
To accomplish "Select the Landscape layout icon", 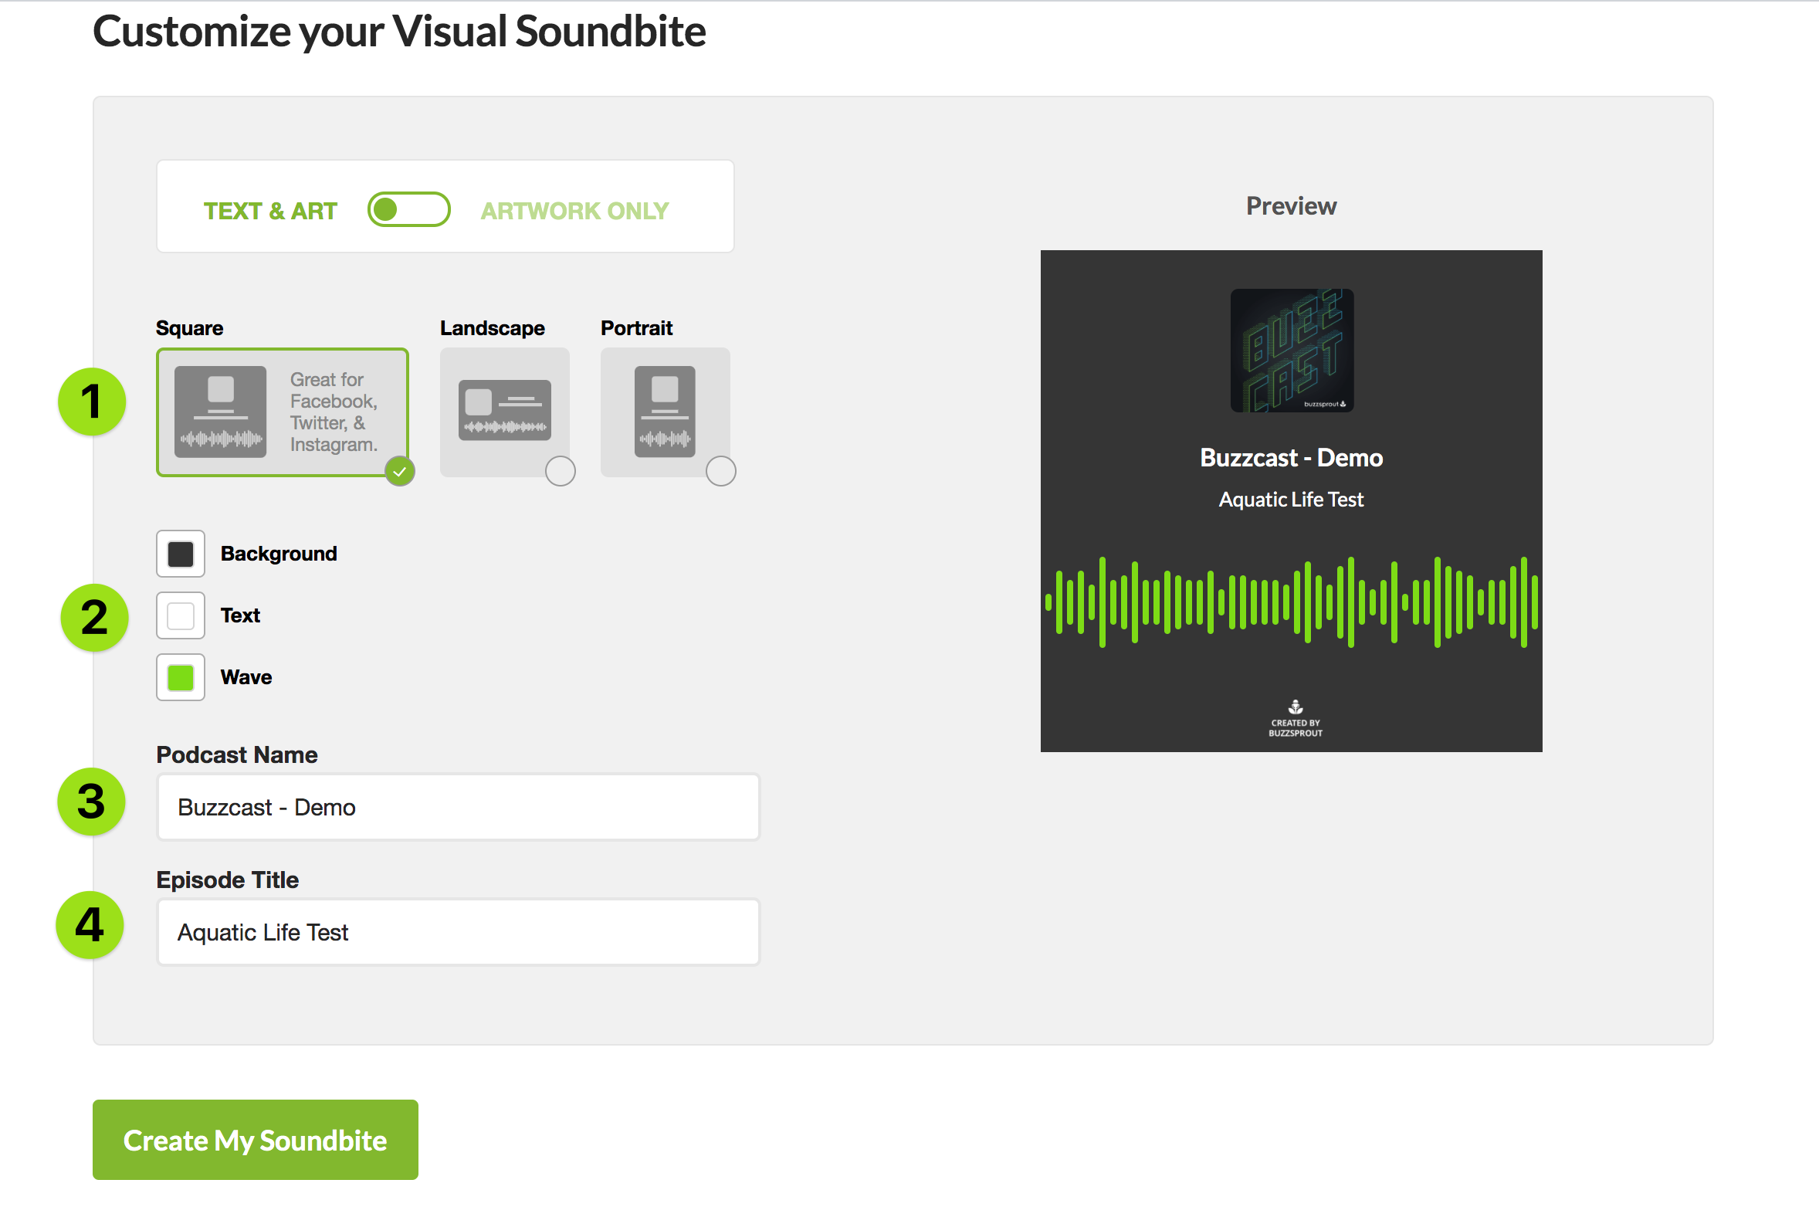I will point(504,410).
